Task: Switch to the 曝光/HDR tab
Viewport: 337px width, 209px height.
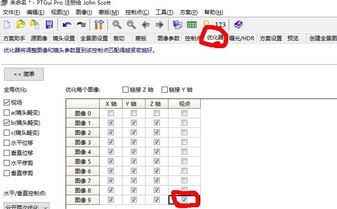Action: pyautogui.click(x=242, y=38)
